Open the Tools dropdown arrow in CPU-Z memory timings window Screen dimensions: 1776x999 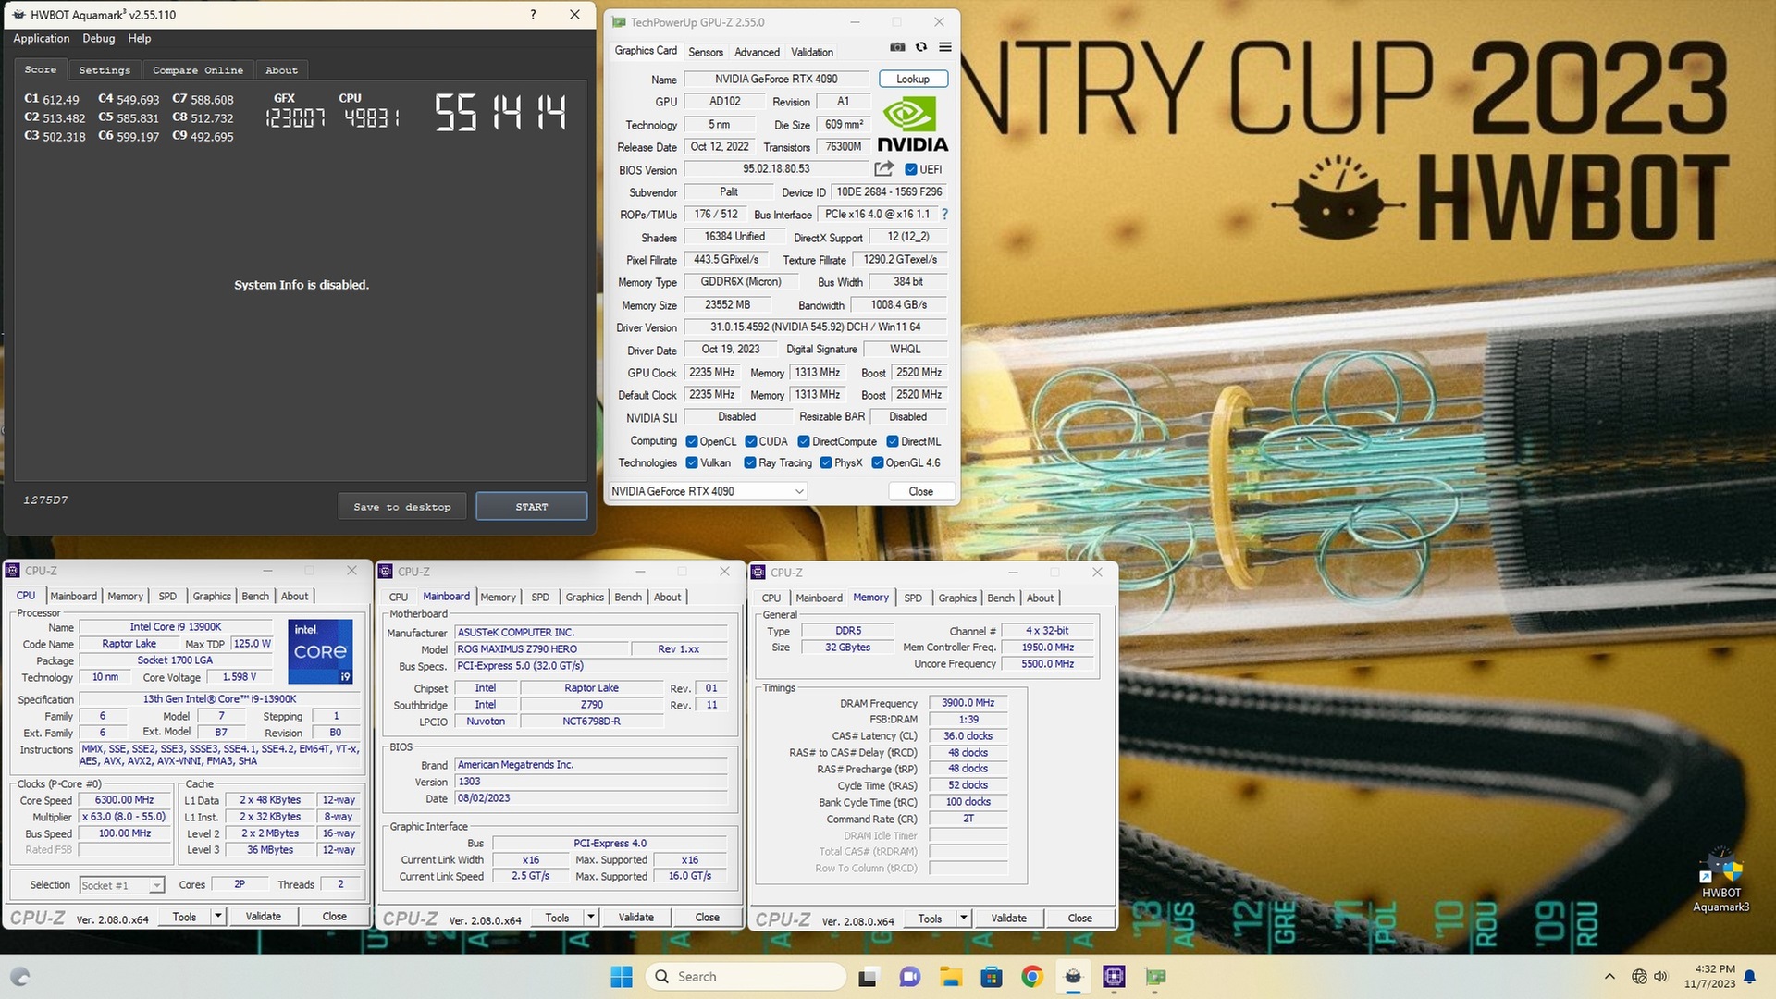pyautogui.click(x=964, y=918)
